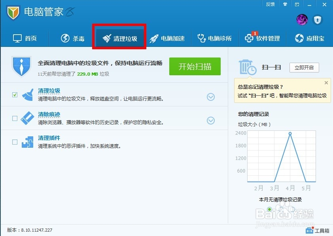Screen dimensions: 333x236
Task: Uncheck the 清理垃圾 checkbox
Action: [15, 95]
